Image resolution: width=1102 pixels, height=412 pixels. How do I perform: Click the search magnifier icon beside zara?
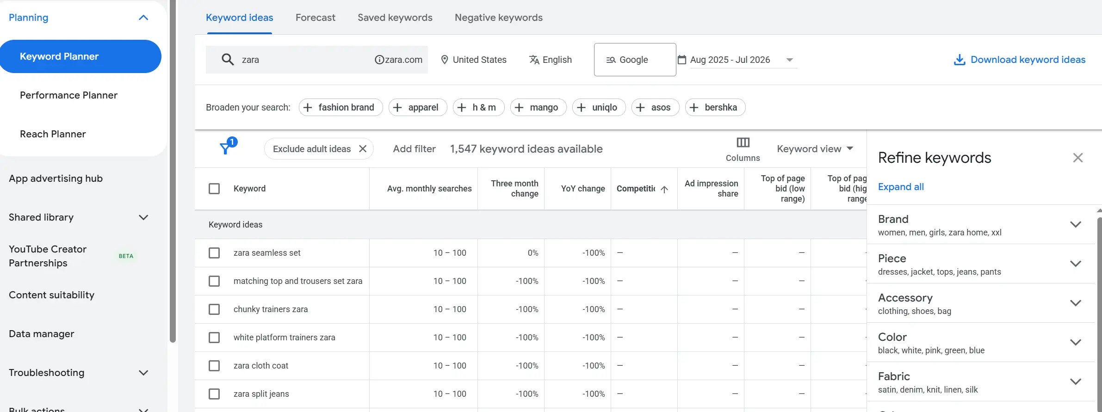click(x=228, y=60)
